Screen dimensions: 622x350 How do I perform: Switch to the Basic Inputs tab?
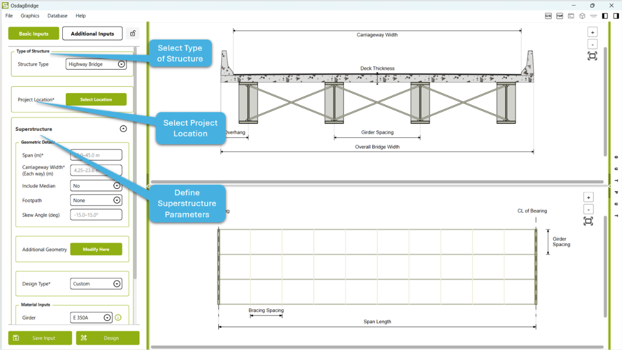click(34, 34)
